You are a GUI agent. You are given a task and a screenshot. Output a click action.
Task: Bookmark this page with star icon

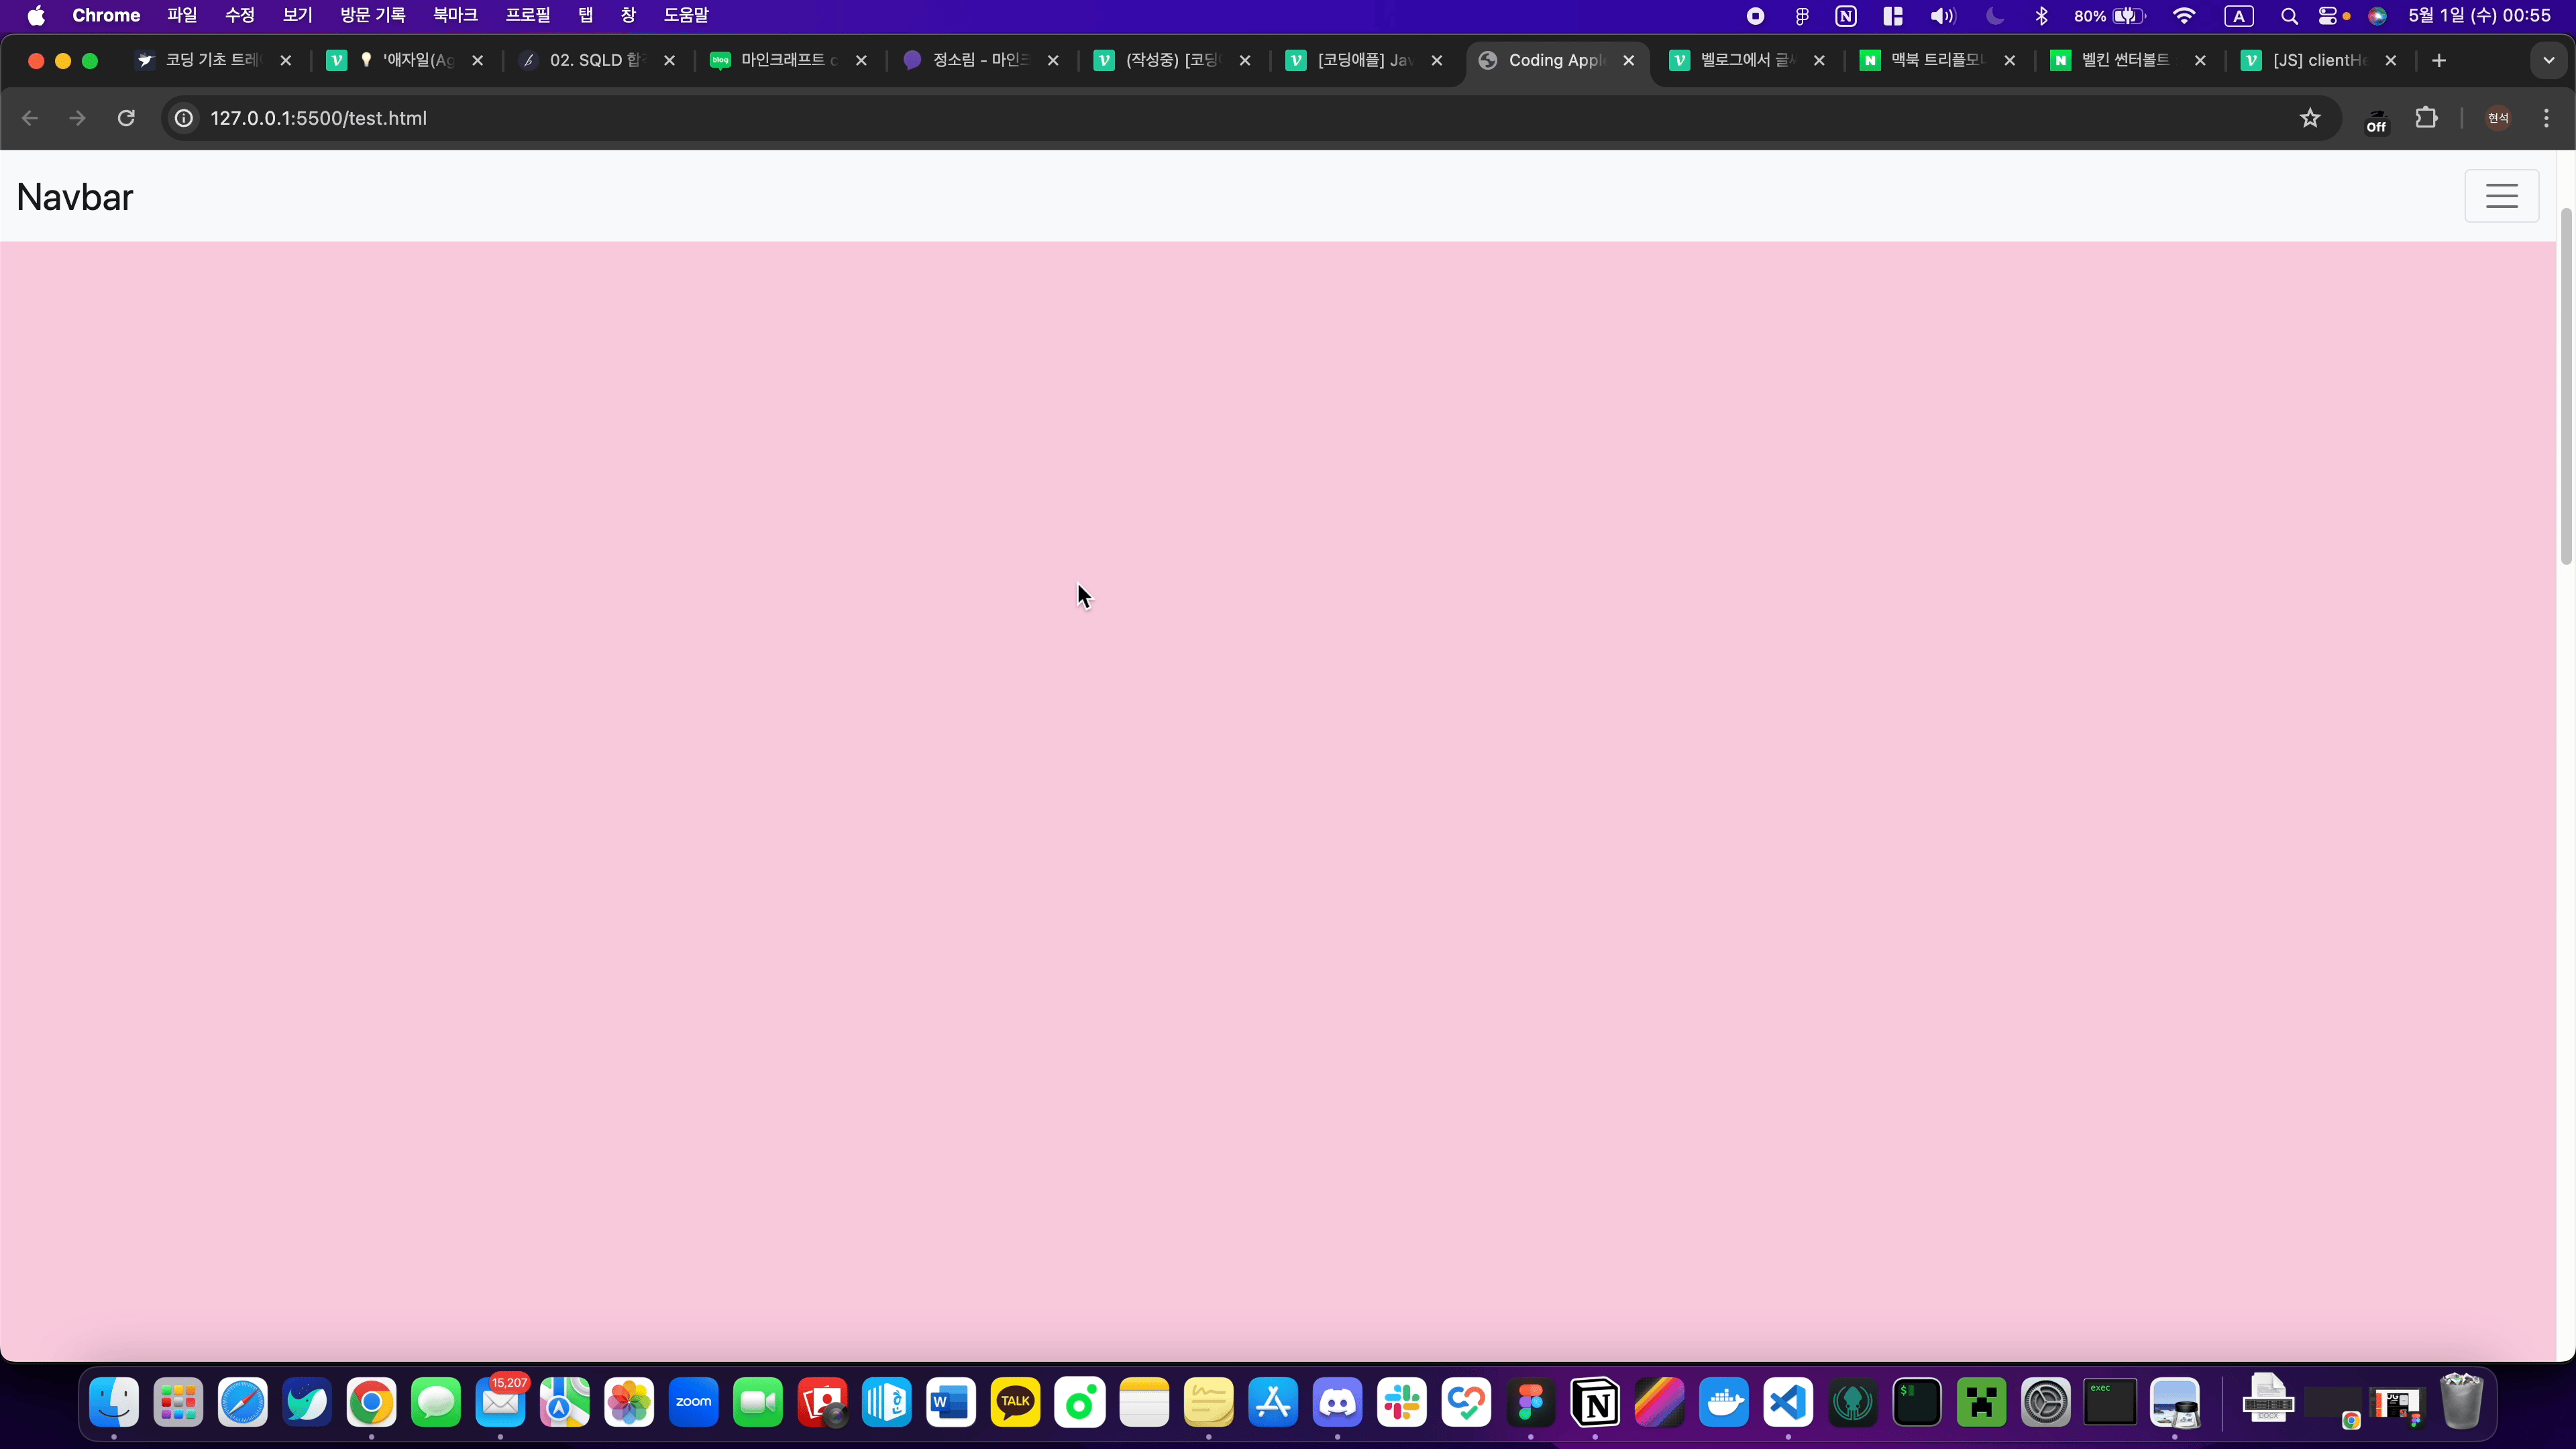point(2309,118)
